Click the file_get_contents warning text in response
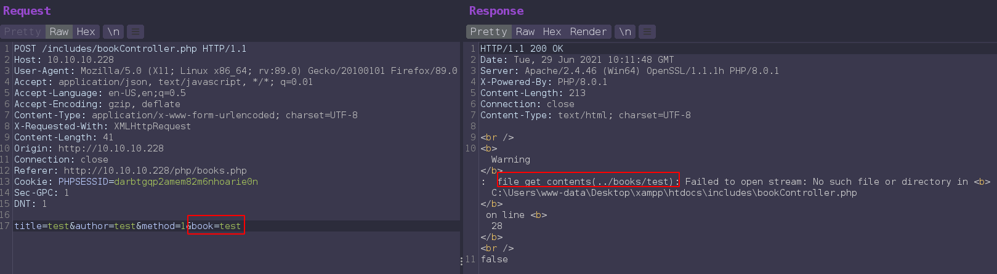This screenshot has width=997, height=274. [587, 182]
